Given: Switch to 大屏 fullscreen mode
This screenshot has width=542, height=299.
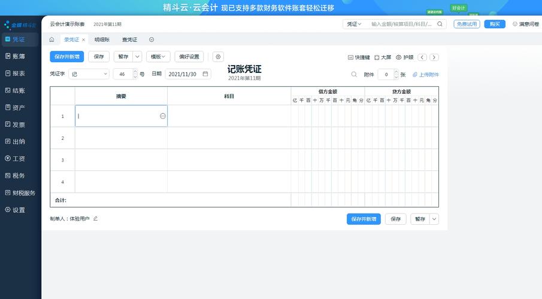Looking at the screenshot, I should 383,57.
